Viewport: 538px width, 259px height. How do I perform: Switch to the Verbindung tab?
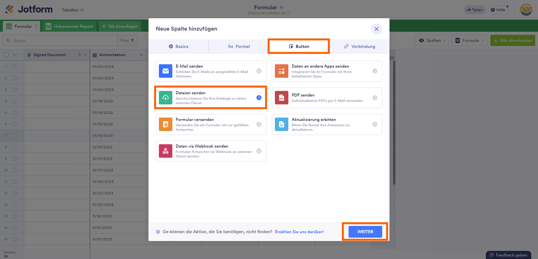coord(360,47)
